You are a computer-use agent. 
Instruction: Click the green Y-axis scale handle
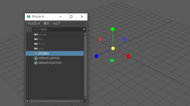tap(113, 29)
